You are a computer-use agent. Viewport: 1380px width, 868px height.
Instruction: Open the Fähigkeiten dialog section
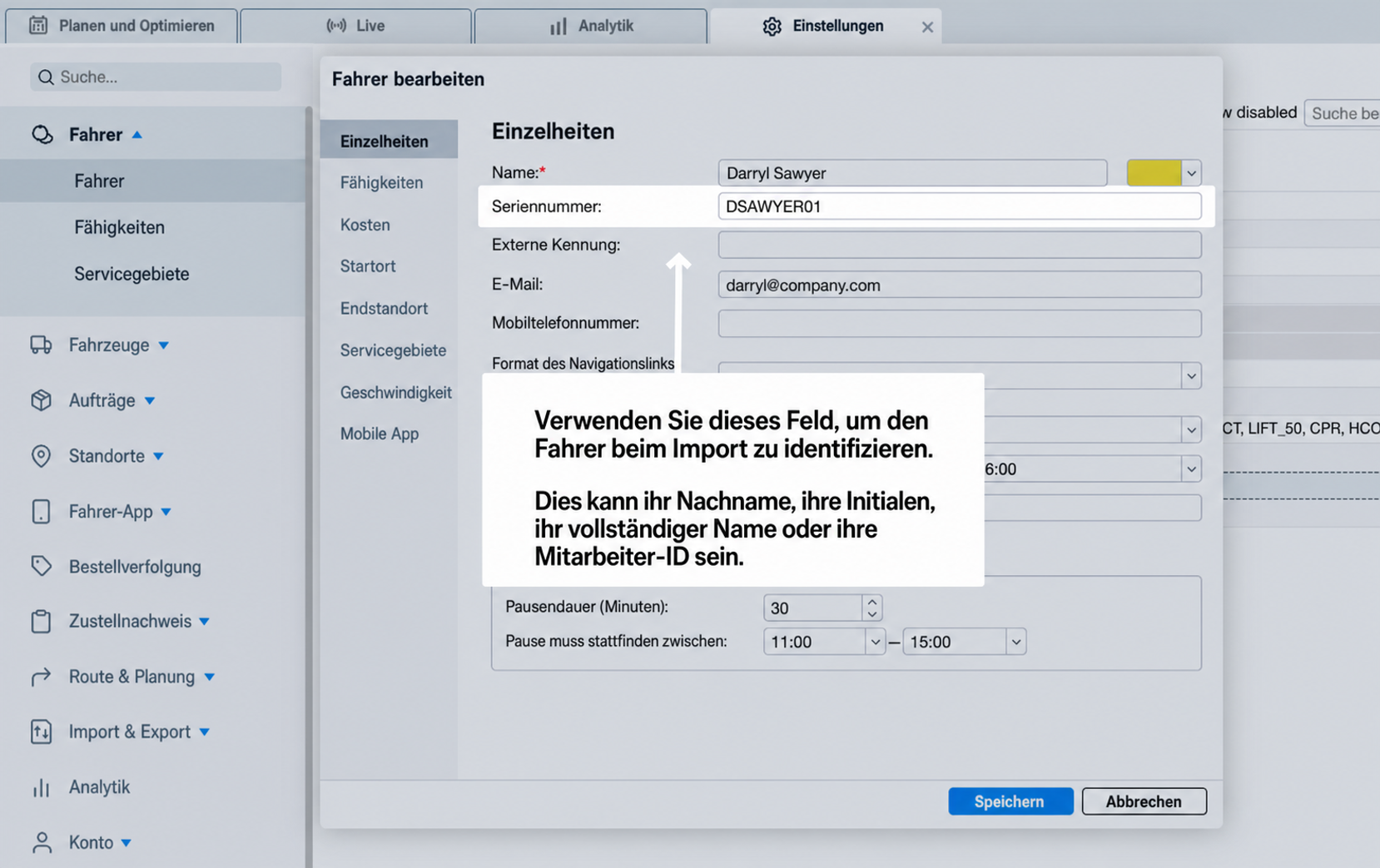click(x=381, y=182)
